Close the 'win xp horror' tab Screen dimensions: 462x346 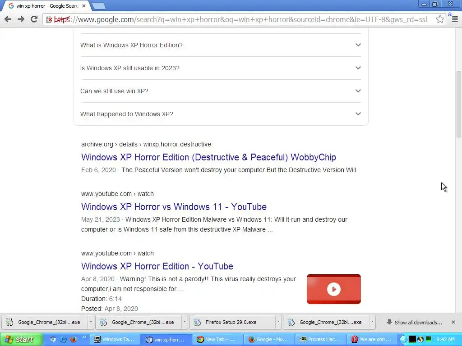tap(83, 6)
